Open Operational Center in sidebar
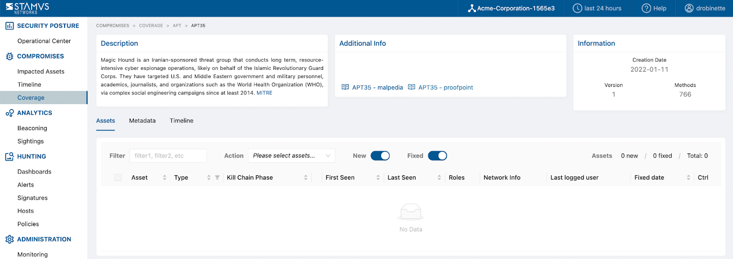Image resolution: width=733 pixels, height=259 pixels. pyautogui.click(x=44, y=41)
